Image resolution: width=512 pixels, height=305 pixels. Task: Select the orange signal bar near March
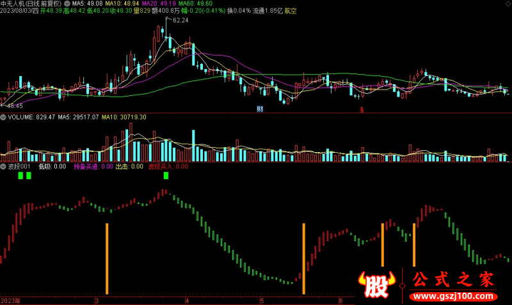107,258
